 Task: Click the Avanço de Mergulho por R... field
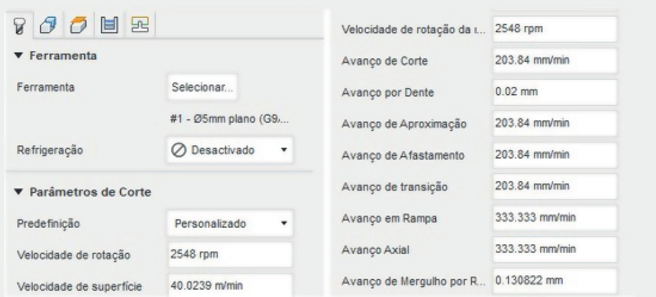click(x=555, y=281)
